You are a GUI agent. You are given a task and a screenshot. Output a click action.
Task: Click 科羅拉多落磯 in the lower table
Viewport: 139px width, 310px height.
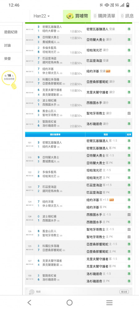pyautogui.click(x=51, y=246)
